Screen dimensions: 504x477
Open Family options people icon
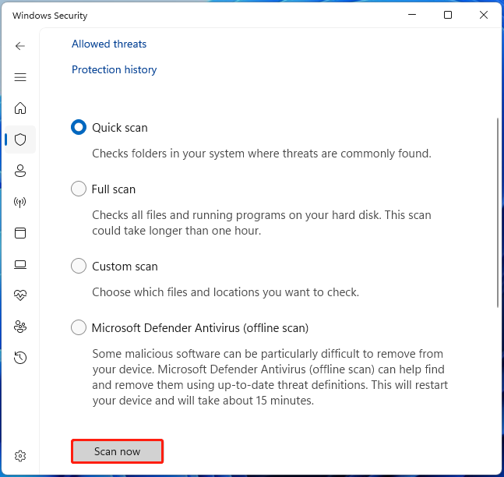point(20,327)
